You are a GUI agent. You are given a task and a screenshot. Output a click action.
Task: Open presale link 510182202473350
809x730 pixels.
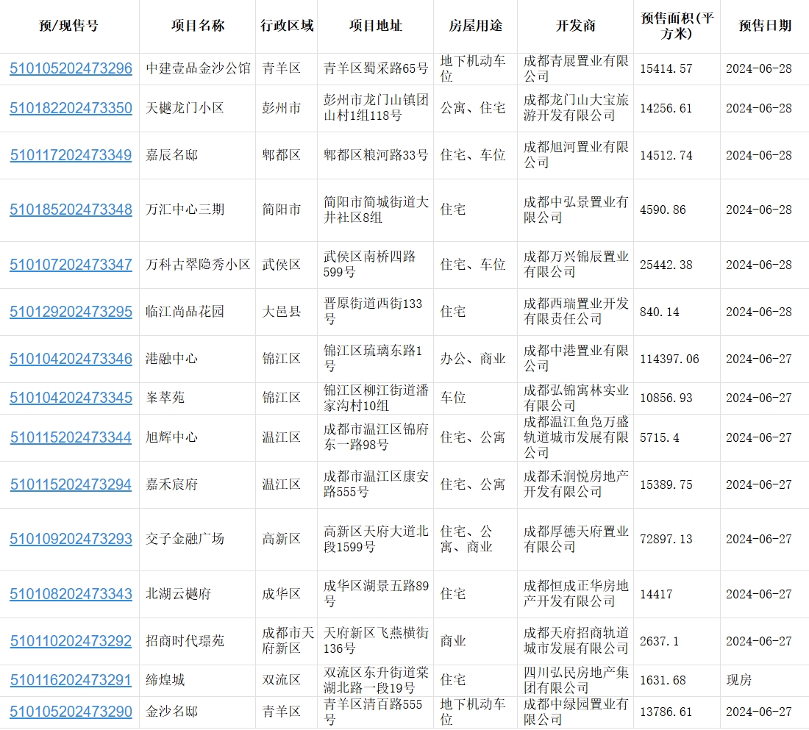click(x=71, y=108)
